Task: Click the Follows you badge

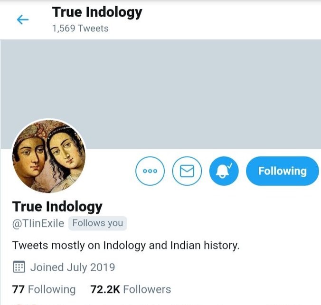Action: click(x=98, y=223)
